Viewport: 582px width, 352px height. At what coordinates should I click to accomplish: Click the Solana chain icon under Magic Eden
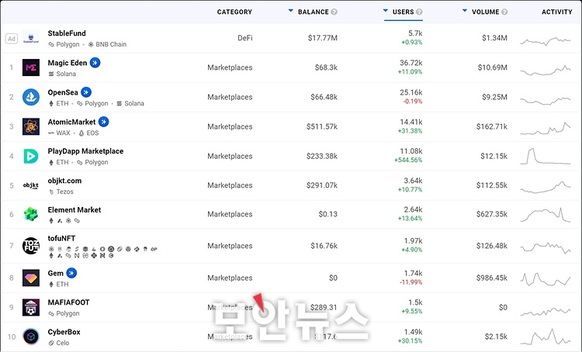(51, 74)
